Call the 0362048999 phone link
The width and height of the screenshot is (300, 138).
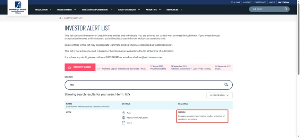click(x=113, y=57)
